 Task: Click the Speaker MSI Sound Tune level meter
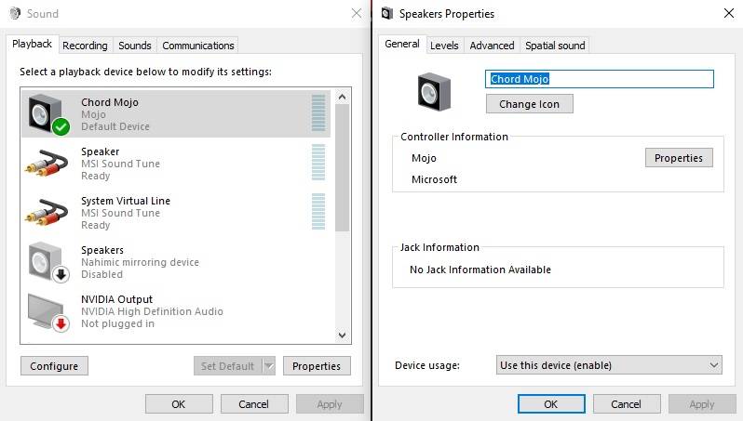pos(318,163)
